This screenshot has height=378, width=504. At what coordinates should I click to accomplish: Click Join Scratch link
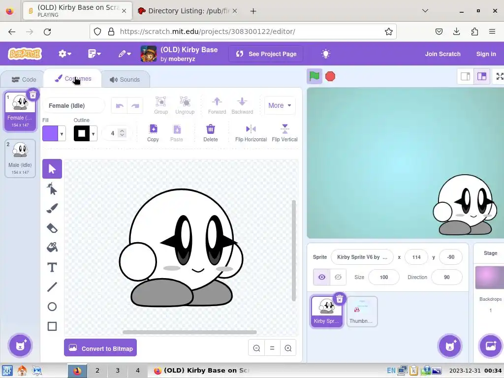[442, 54]
